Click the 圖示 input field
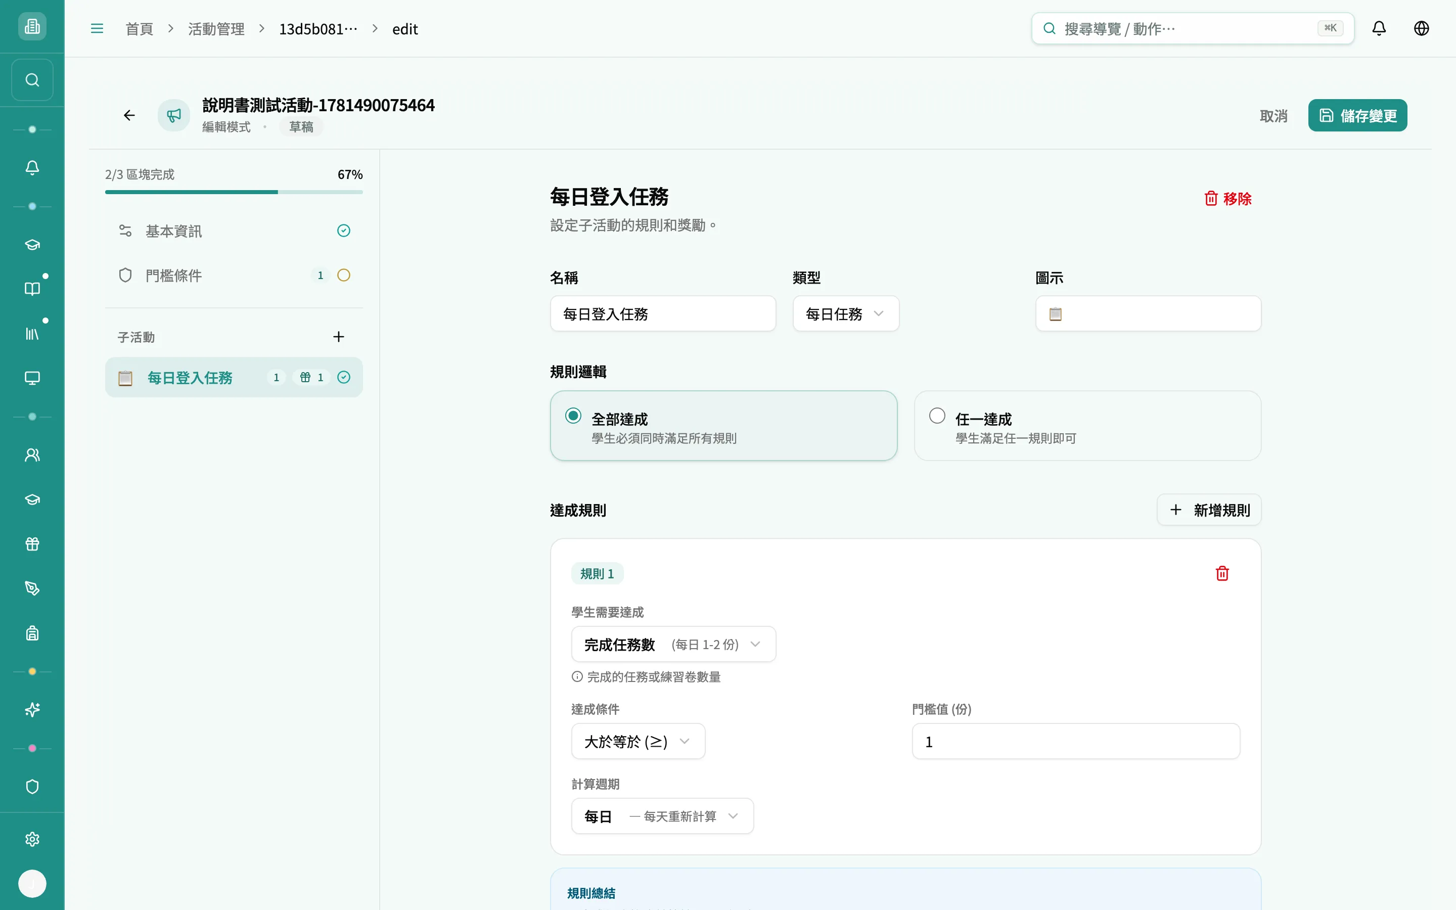The image size is (1456, 910). 1148,313
